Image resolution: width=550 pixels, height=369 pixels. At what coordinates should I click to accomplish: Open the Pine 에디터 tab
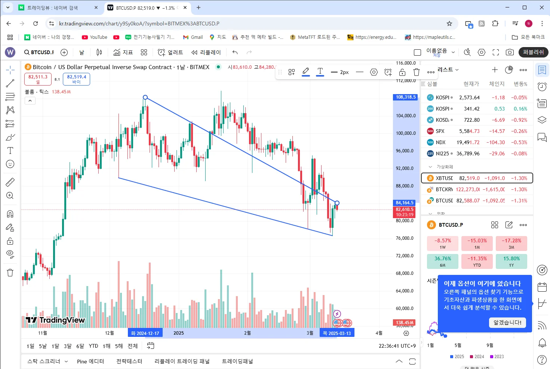(90, 362)
